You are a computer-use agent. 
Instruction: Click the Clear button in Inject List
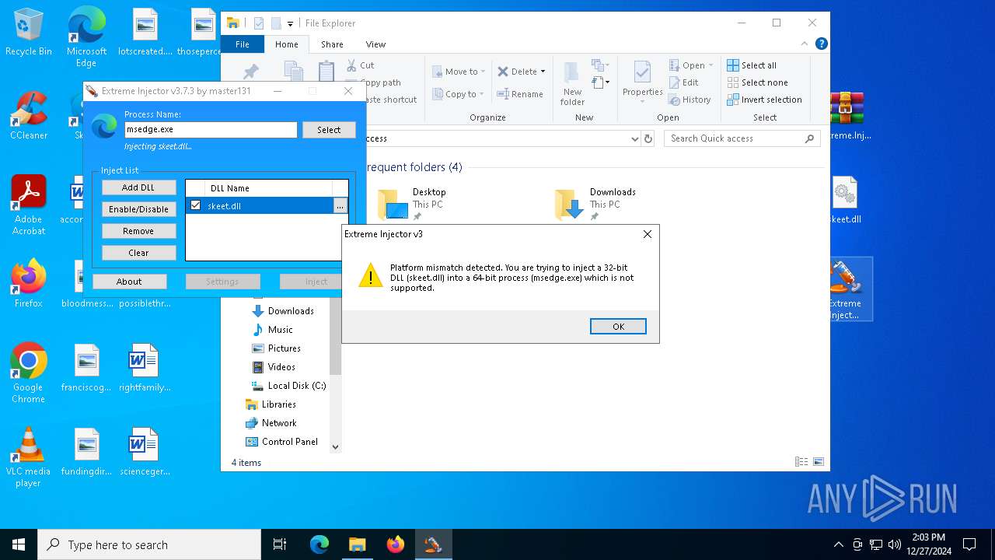pos(138,253)
